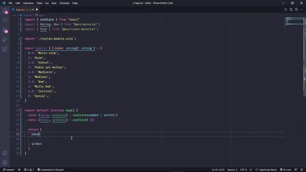The image size is (306, 172).
Task: Click the Run code play icon
Action: (x=286, y=10)
